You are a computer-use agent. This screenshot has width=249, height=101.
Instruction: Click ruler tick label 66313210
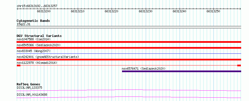click(78, 11)
